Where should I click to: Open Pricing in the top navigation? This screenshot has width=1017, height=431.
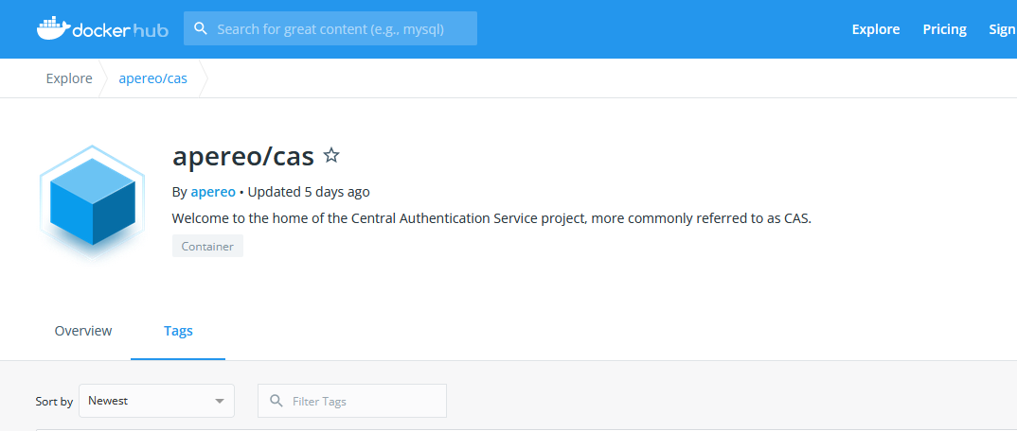(x=944, y=29)
